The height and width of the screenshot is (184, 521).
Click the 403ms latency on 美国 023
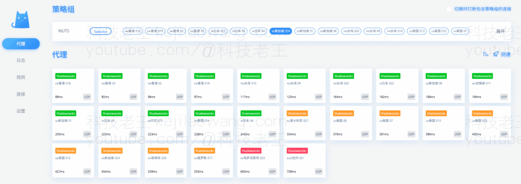click(476, 135)
